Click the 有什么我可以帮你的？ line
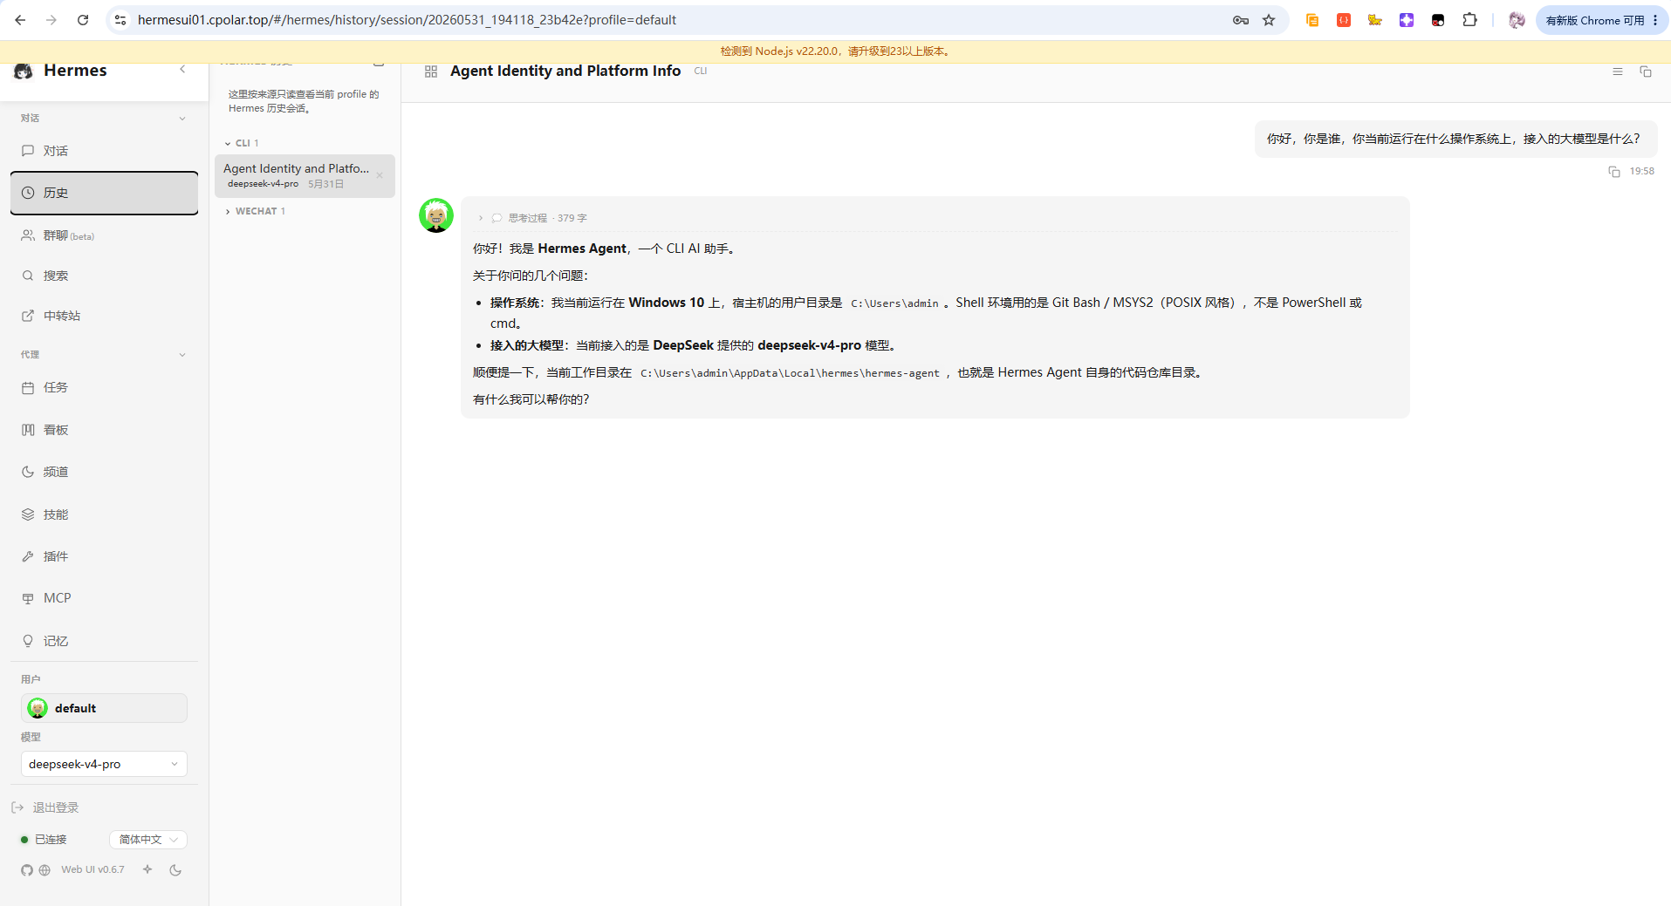Screen dimensions: 1671x906 pyautogui.click(x=531, y=399)
